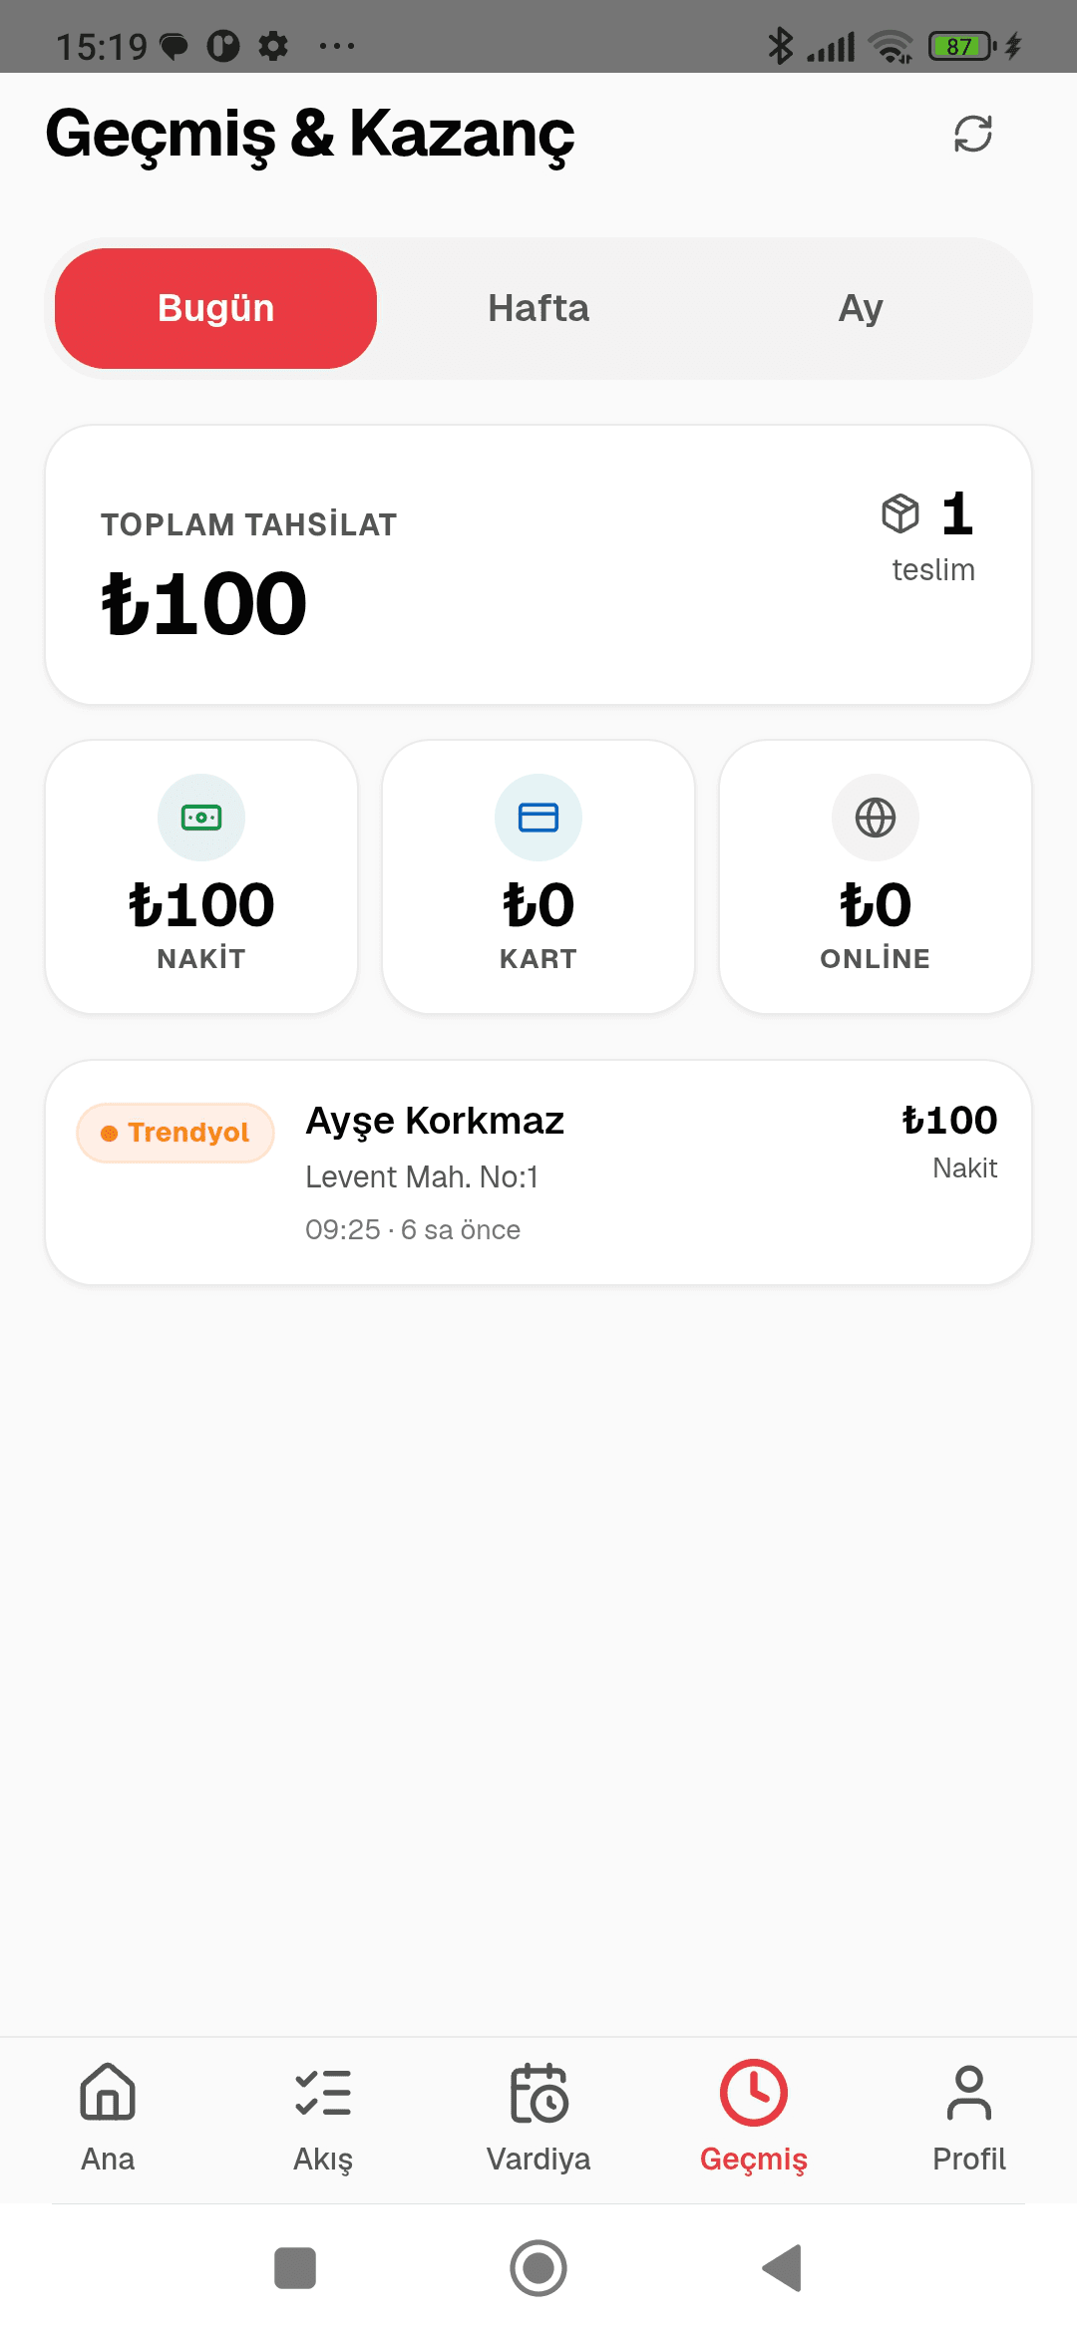Tap the package delivery count icon
Viewport: 1077px width, 2333px height.
tap(900, 513)
